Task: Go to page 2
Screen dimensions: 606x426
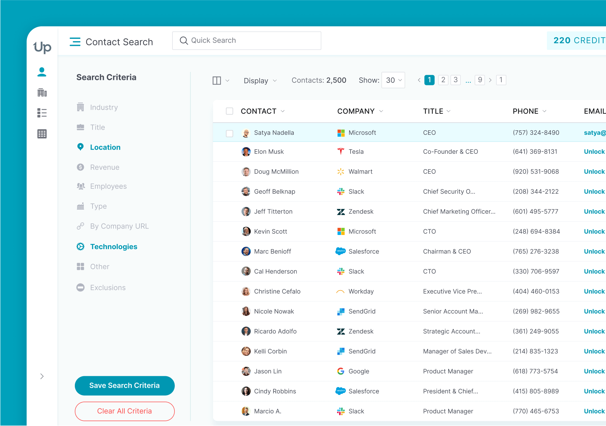Action: point(443,80)
